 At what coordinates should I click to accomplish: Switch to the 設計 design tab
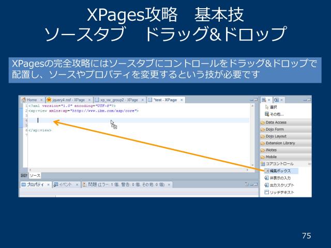(24, 176)
